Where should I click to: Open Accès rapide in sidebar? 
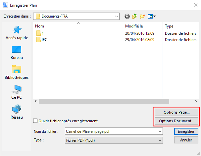[x=17, y=33]
